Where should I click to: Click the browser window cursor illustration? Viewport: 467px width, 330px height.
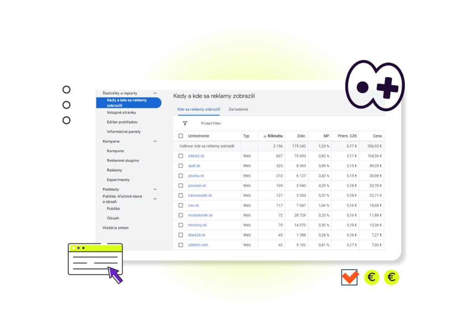(x=96, y=262)
